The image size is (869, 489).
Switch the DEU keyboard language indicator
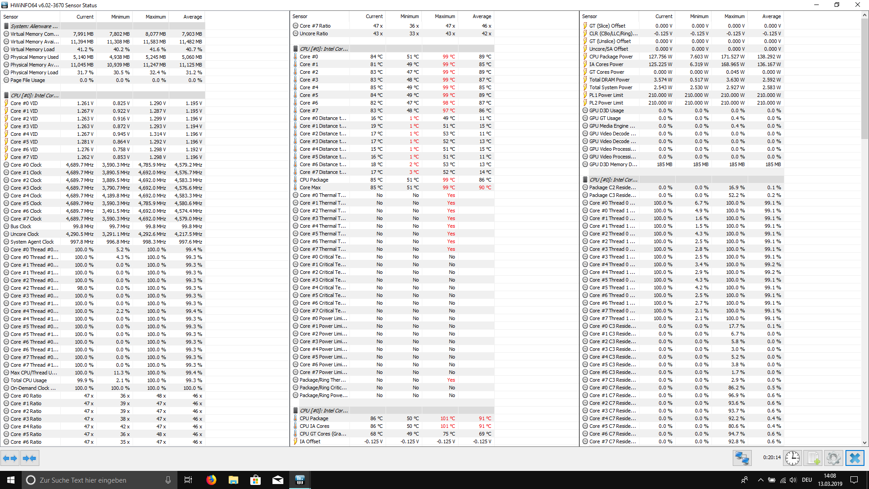point(807,480)
